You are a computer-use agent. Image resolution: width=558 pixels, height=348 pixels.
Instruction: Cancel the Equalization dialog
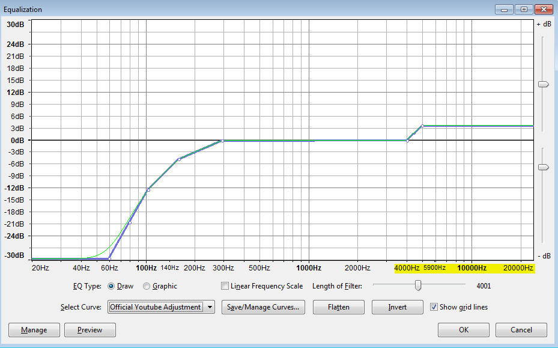coord(521,330)
